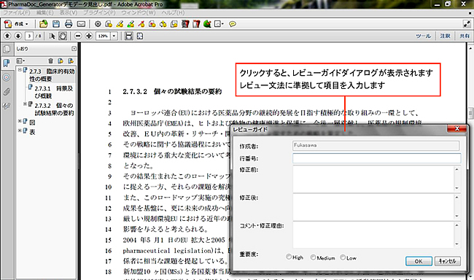Go to next page with down arrow
Viewport: 474px width, 280px height.
pos(18,36)
